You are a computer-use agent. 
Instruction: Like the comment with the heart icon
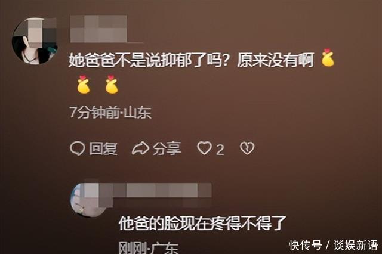(204, 148)
